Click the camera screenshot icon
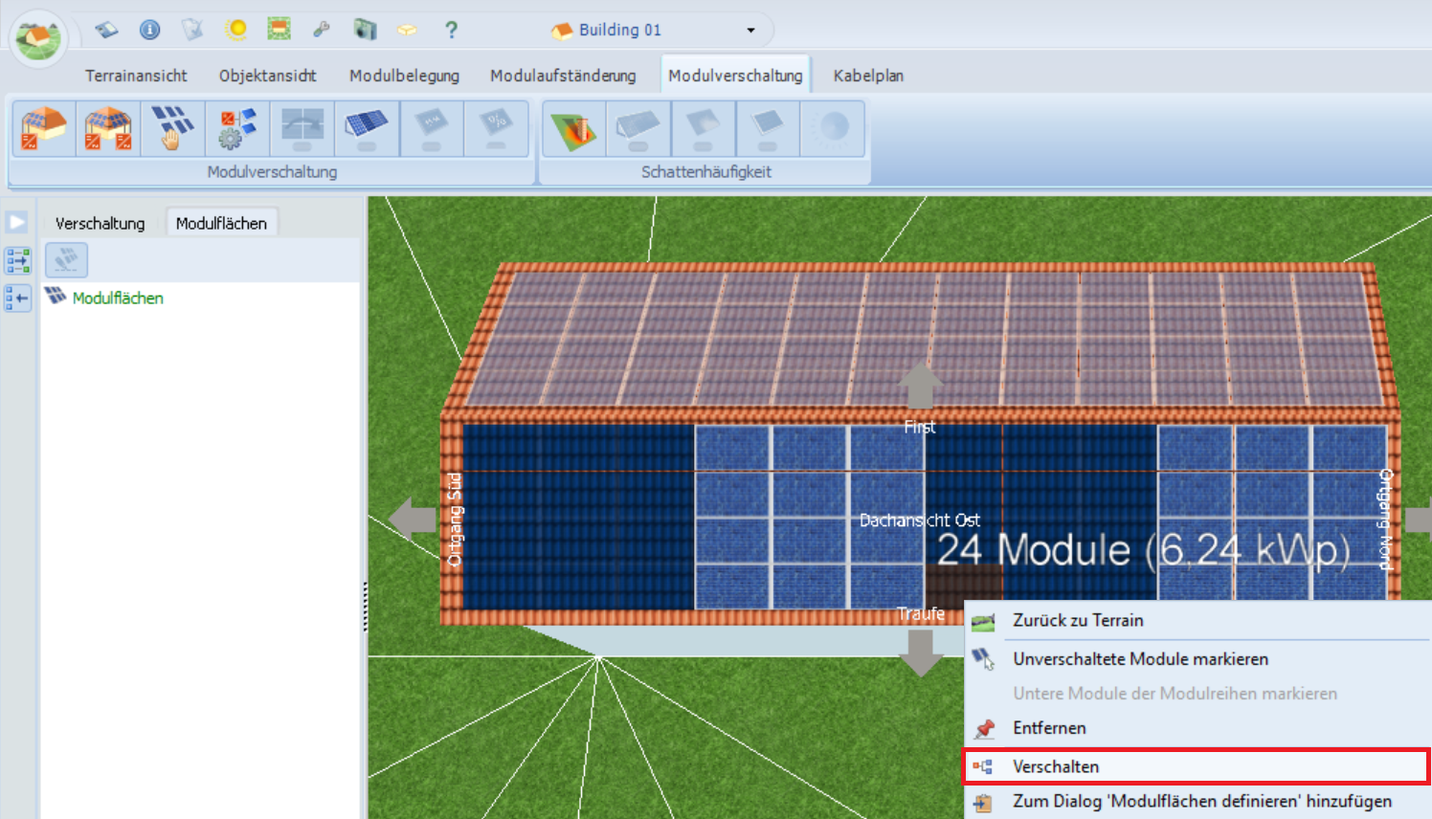The width and height of the screenshot is (1432, 819). [x=365, y=30]
